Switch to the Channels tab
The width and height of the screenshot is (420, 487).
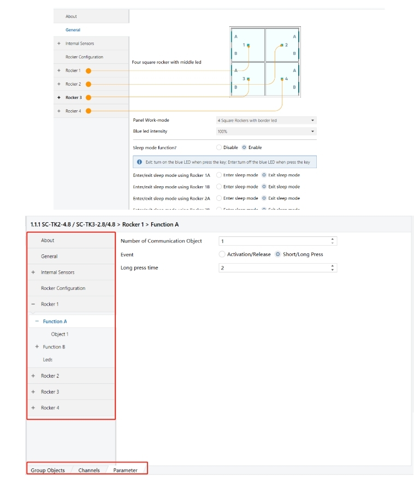(89, 470)
